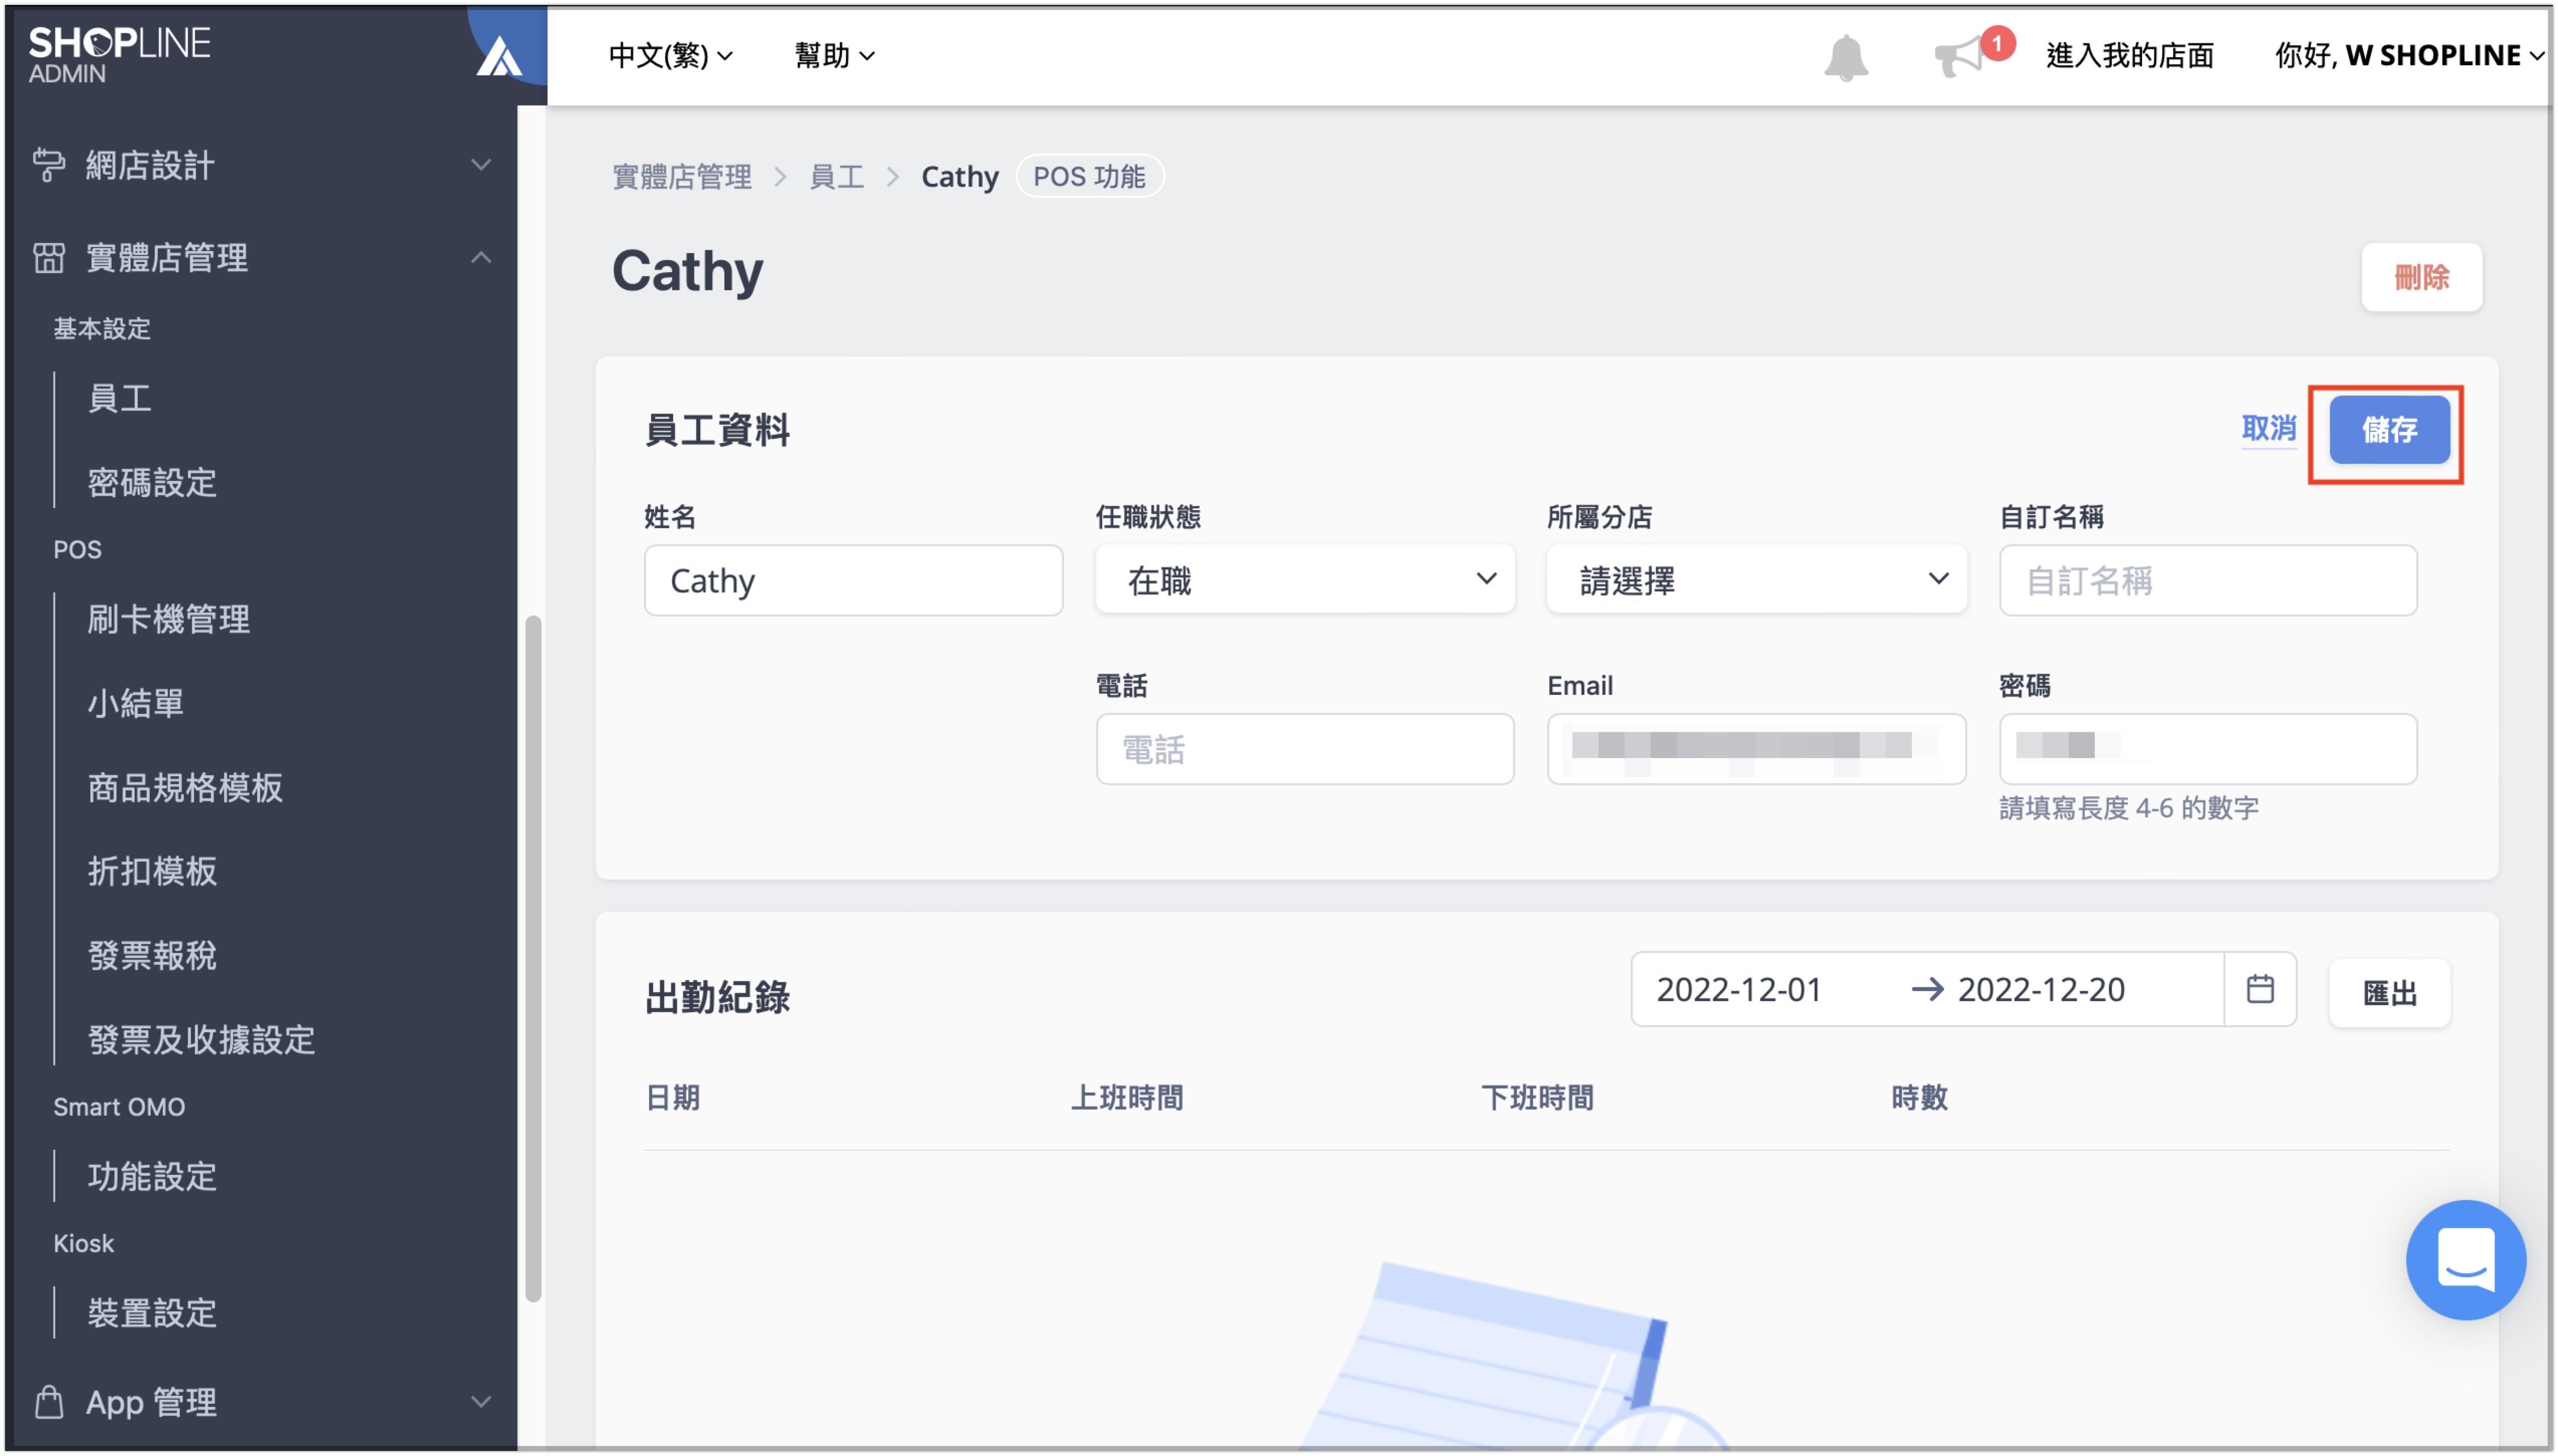Open 發票報稅 in the sidebar

coord(152,955)
